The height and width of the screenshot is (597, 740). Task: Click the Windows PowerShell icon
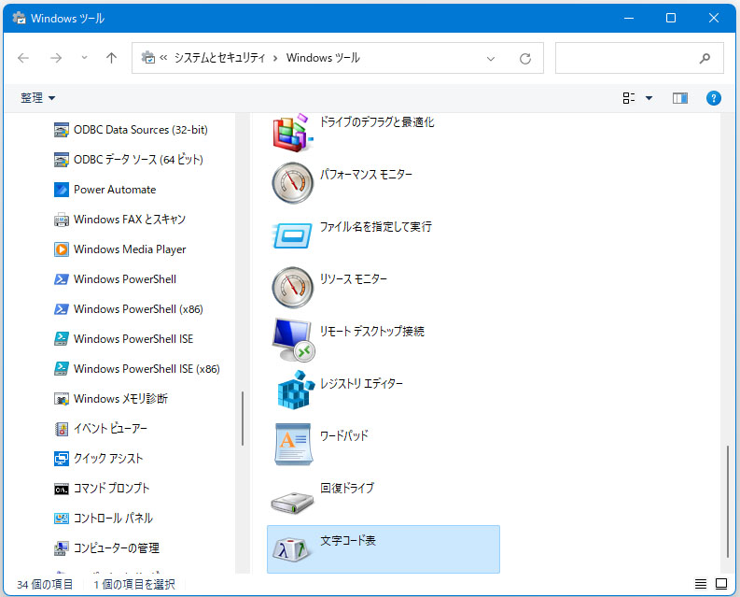(61, 279)
